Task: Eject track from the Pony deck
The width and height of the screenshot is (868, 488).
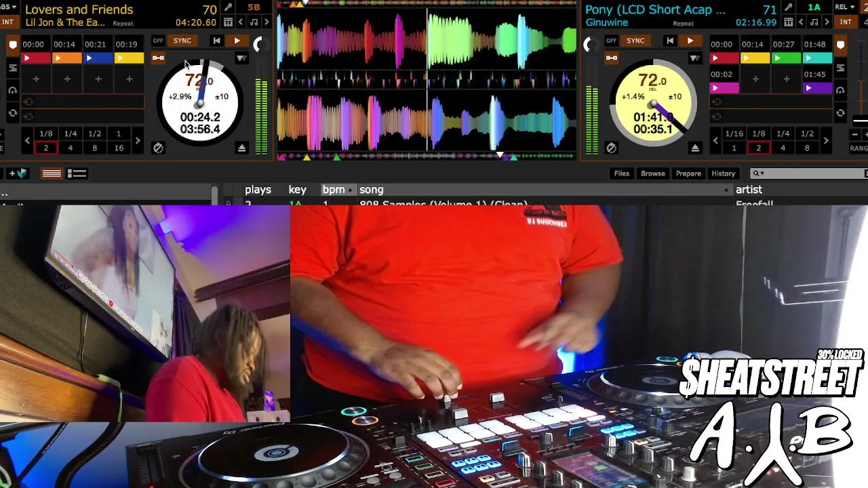Action: pos(694,148)
